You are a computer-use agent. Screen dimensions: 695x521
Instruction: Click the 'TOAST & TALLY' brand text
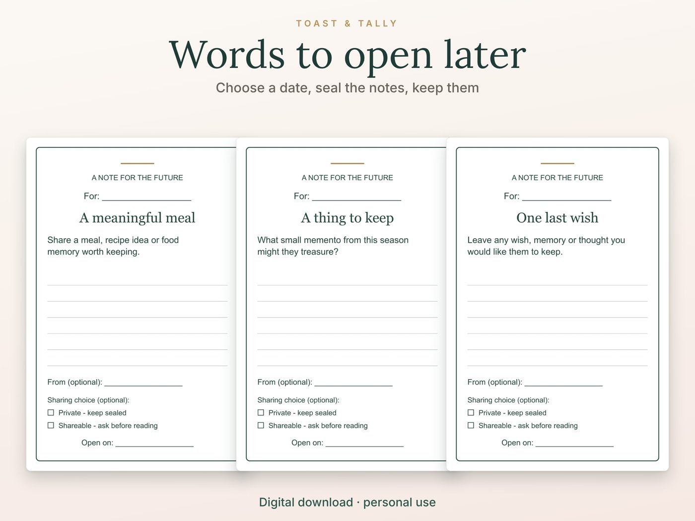pyautogui.click(x=347, y=23)
